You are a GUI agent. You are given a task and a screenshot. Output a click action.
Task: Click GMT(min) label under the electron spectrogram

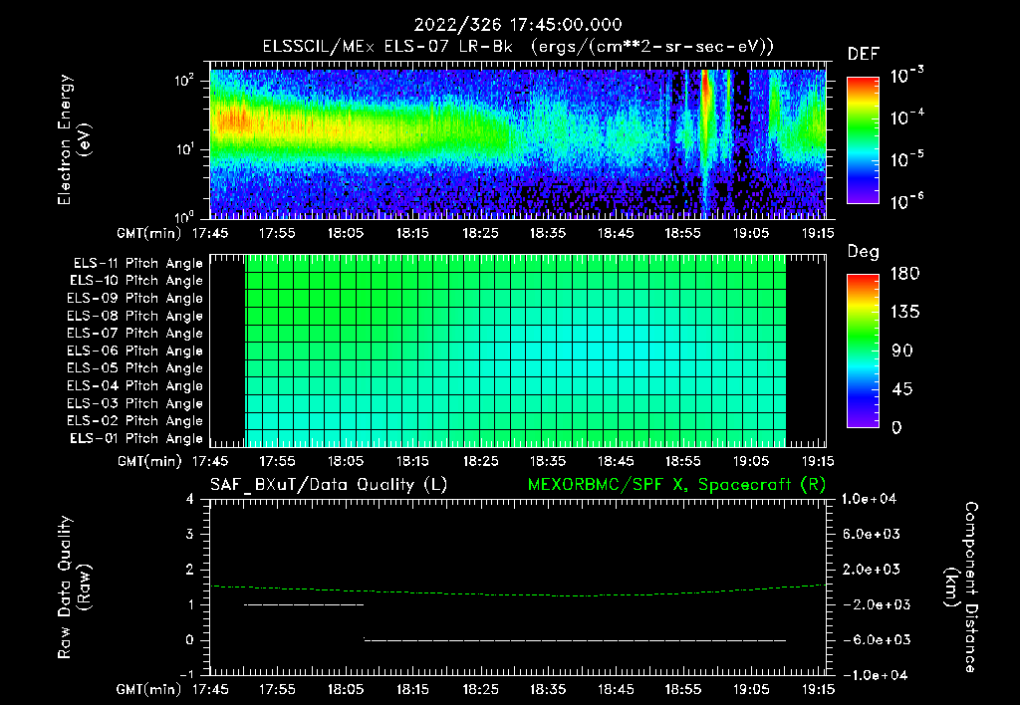pyautogui.click(x=149, y=233)
